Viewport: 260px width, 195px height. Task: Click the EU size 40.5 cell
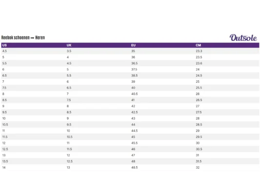point(135,94)
